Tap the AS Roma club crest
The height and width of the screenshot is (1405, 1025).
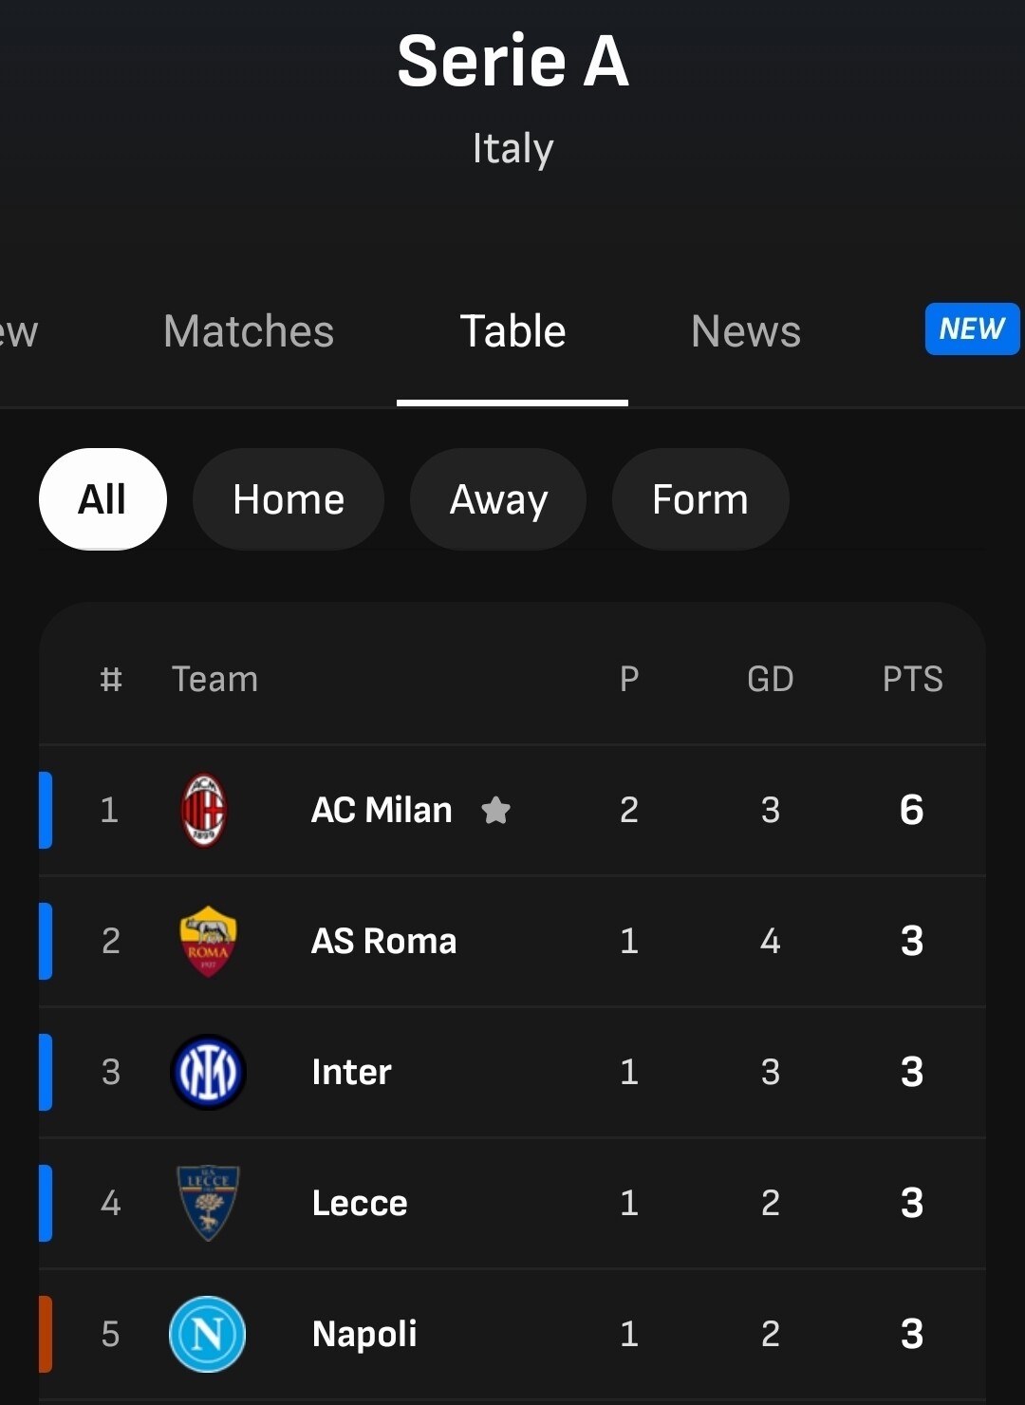pos(208,941)
